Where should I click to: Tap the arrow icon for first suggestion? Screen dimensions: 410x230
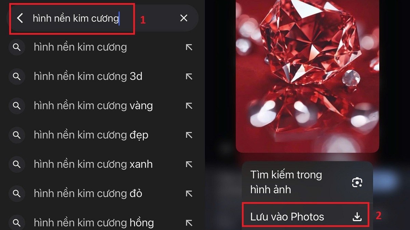pos(189,47)
